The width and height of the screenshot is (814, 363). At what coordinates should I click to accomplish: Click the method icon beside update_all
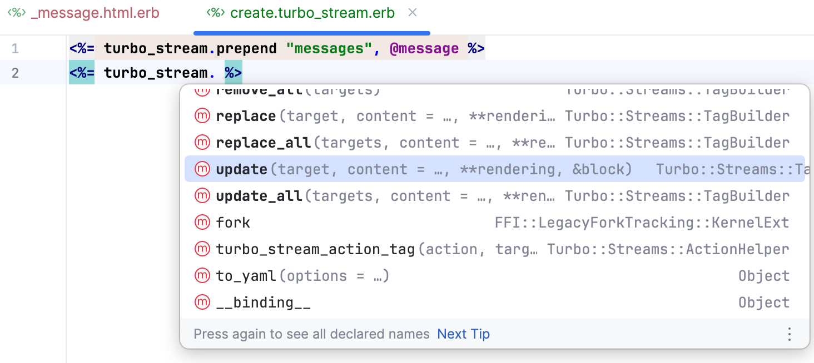pyautogui.click(x=202, y=195)
